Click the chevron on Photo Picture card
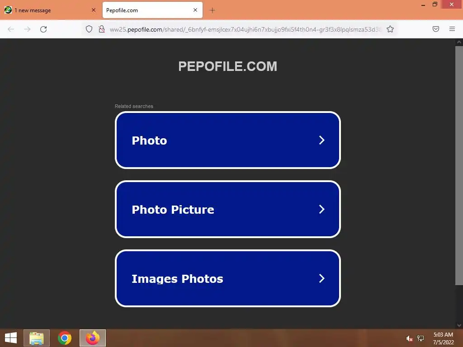The image size is (463, 347). [x=321, y=209]
